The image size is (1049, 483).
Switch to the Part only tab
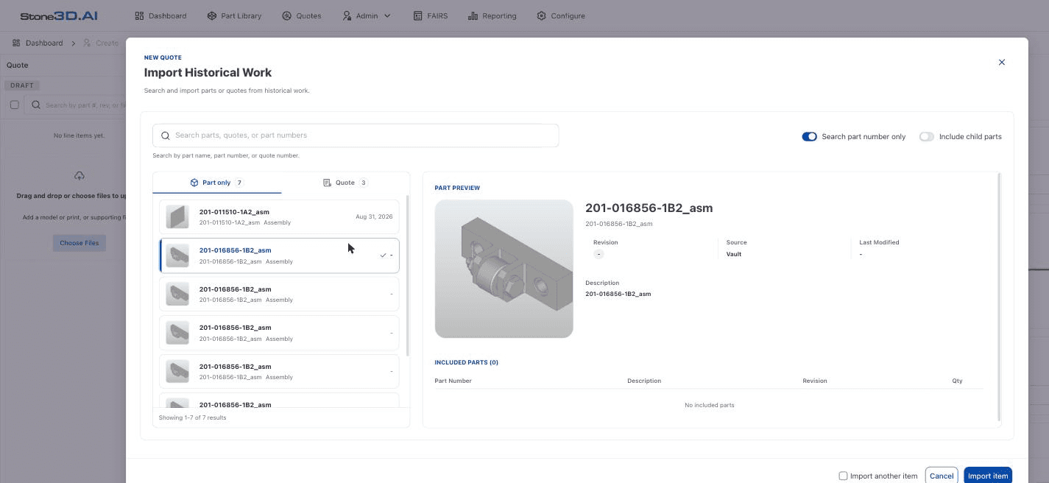pos(217,183)
